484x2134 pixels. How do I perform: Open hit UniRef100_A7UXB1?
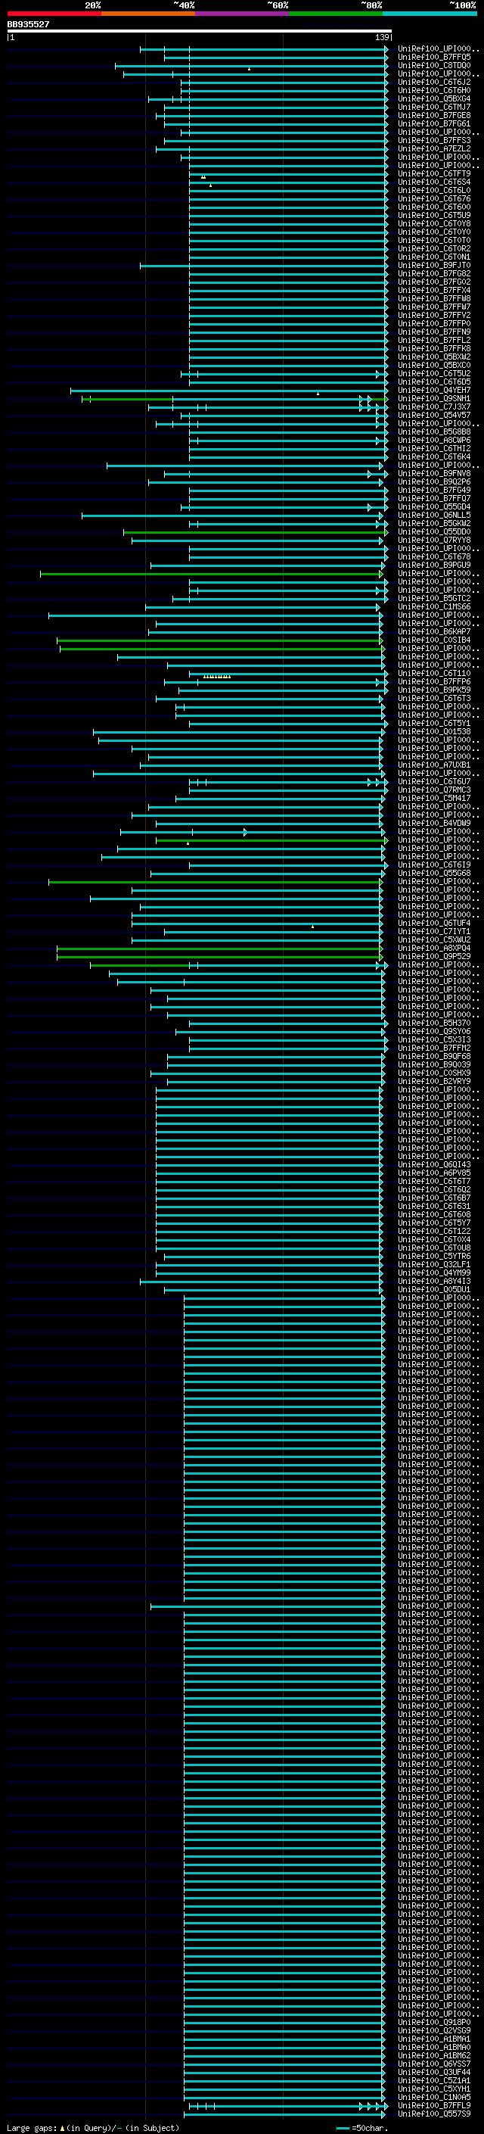click(434, 765)
